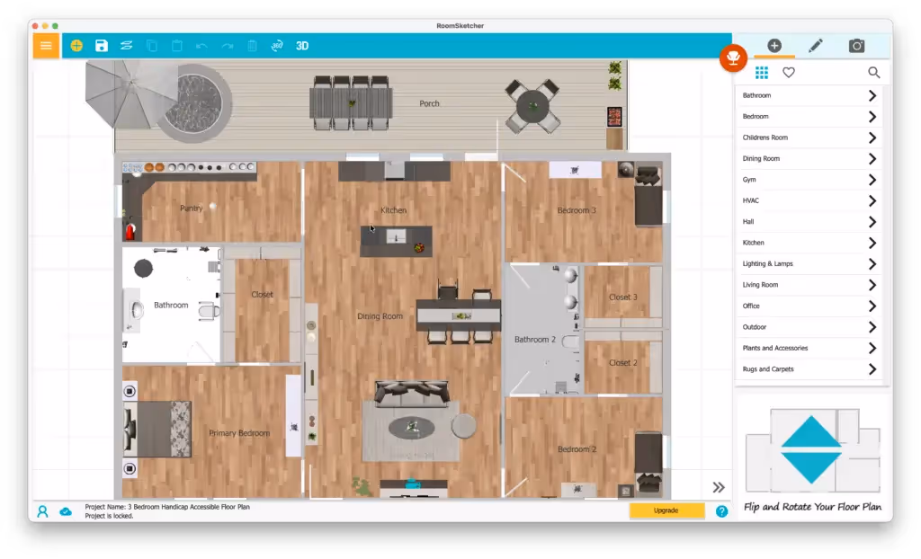This screenshot has width=921, height=559.
Task: Redo the last action
Action: coord(227,46)
